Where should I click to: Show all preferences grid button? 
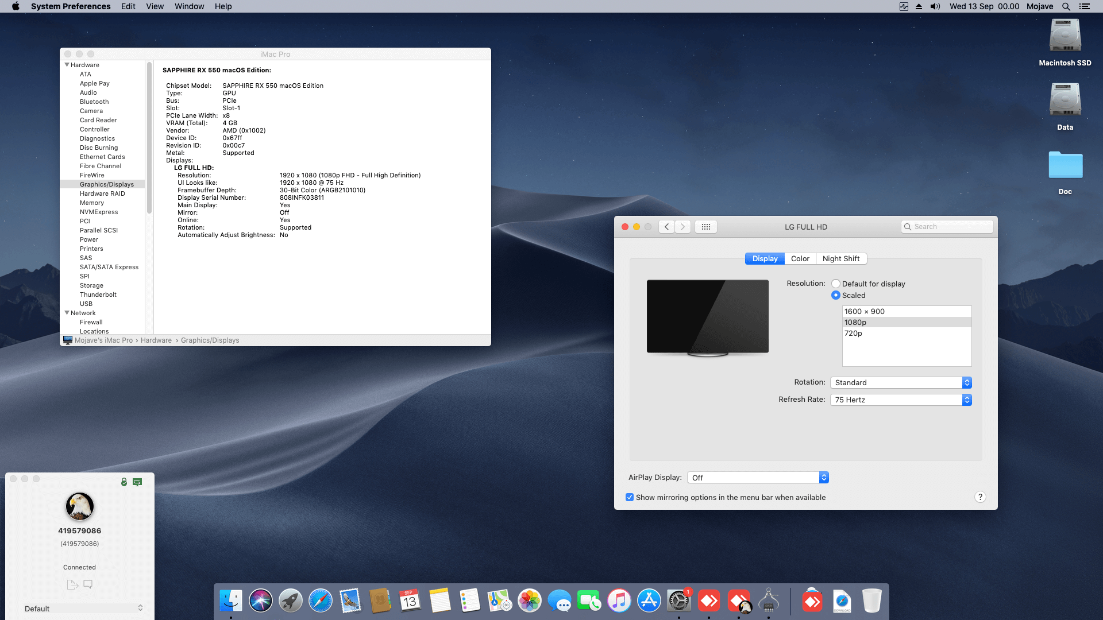click(706, 227)
